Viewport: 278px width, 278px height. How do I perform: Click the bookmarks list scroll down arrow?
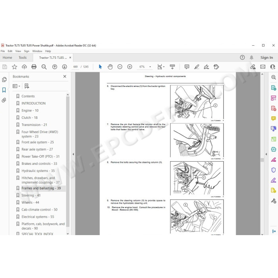68,234
